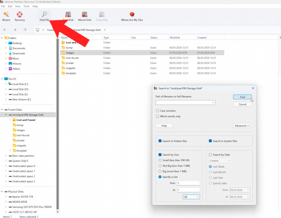Select the Videos folder in tree
Screen dimensions: 281x218
pos(14,69)
